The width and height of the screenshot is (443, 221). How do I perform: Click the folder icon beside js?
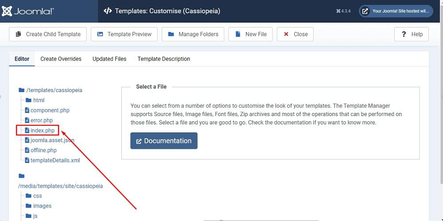click(x=28, y=216)
